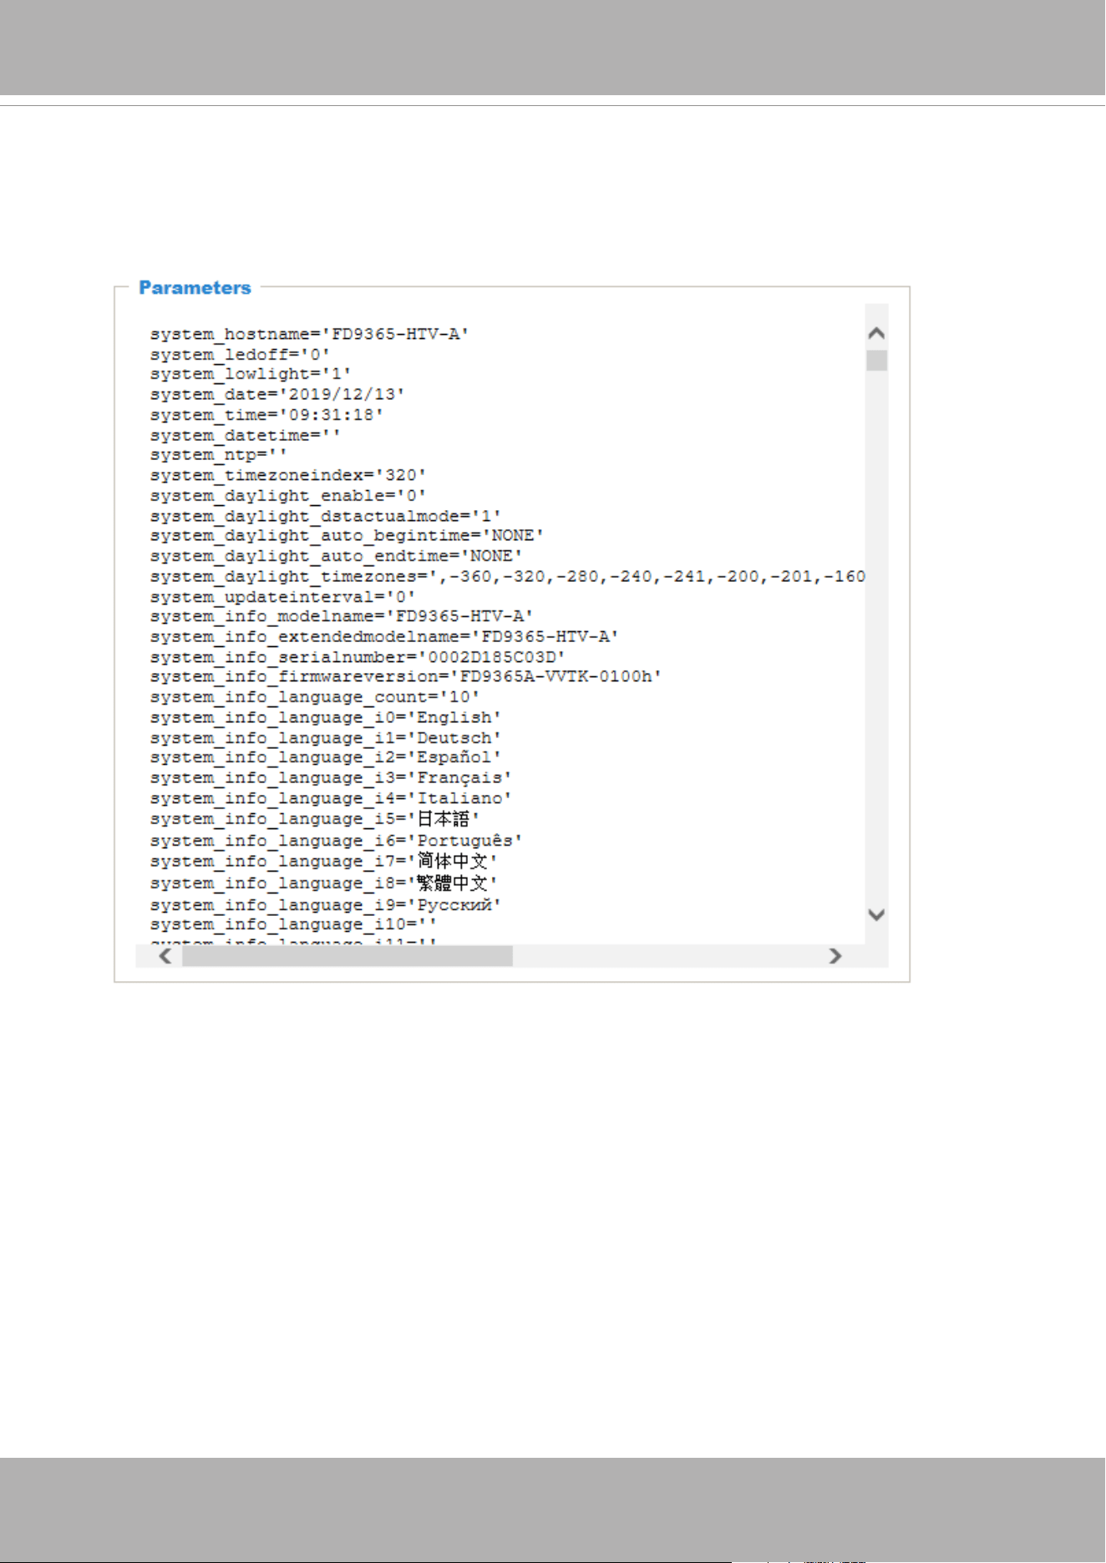This screenshot has width=1106, height=1563.
Task: Click the language_i4='Italiano' line
Action: [331, 798]
